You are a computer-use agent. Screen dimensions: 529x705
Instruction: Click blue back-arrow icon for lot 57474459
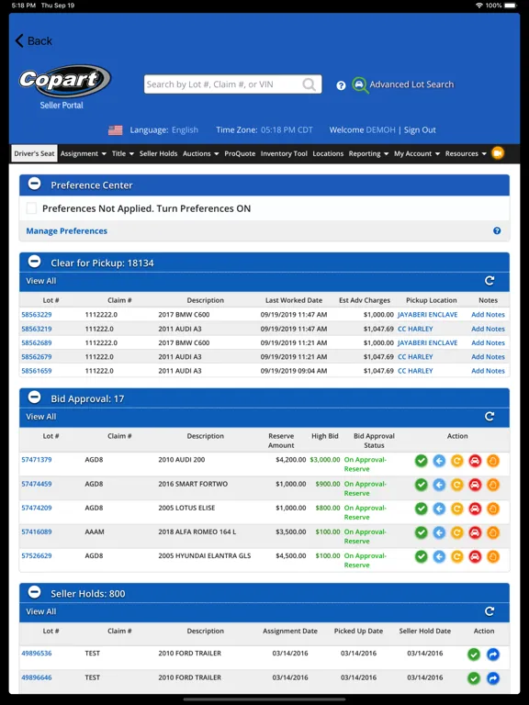[x=439, y=485]
